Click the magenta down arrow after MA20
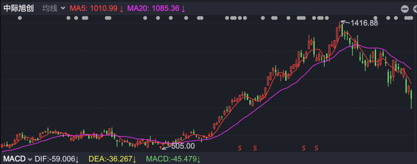 pos(183,9)
